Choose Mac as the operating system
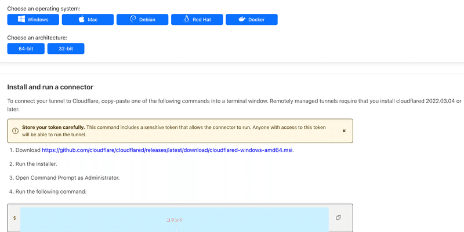 (x=88, y=20)
